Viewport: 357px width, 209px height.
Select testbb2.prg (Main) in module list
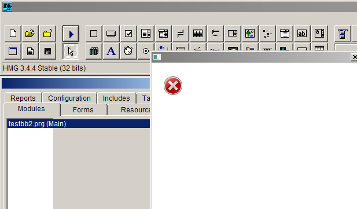click(x=79, y=124)
